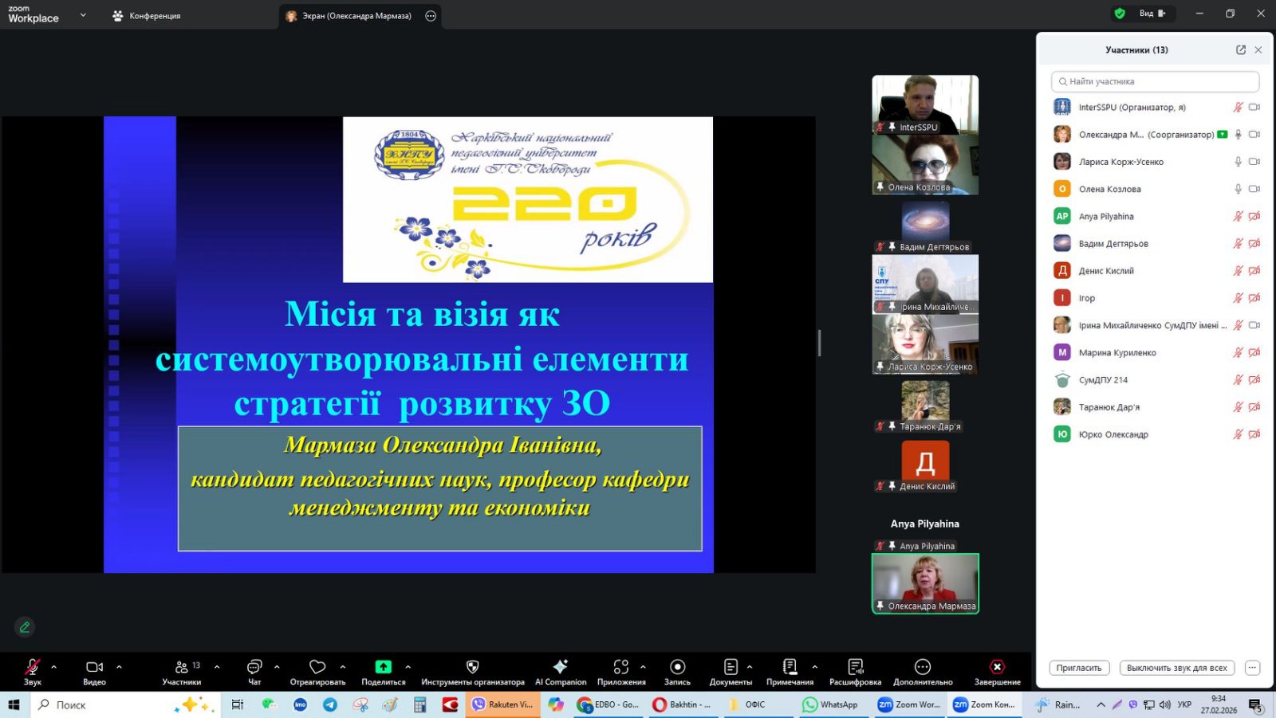Expand the arrow next to Участники
Screen dimensions: 1276x718
click(x=217, y=667)
